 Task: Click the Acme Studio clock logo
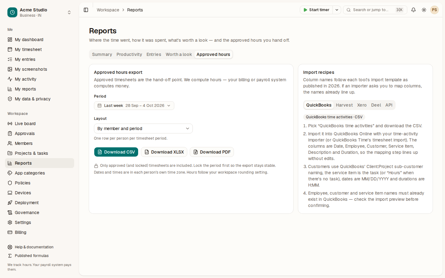pyautogui.click(x=12, y=12)
